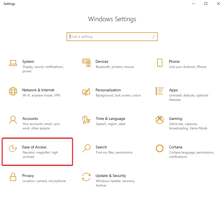Click the Network & Internet globe icon

pos(13,91)
